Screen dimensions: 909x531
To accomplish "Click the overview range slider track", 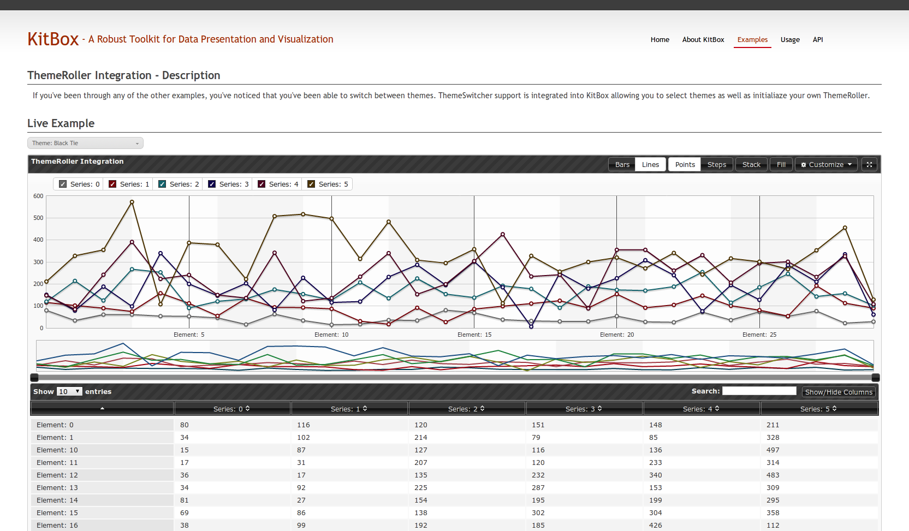I will click(455, 378).
